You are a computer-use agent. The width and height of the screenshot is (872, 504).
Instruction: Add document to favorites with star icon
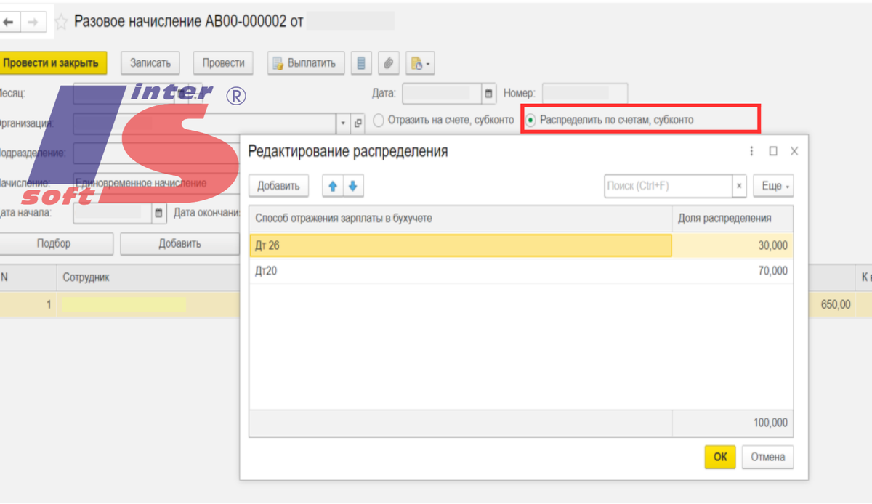62,22
